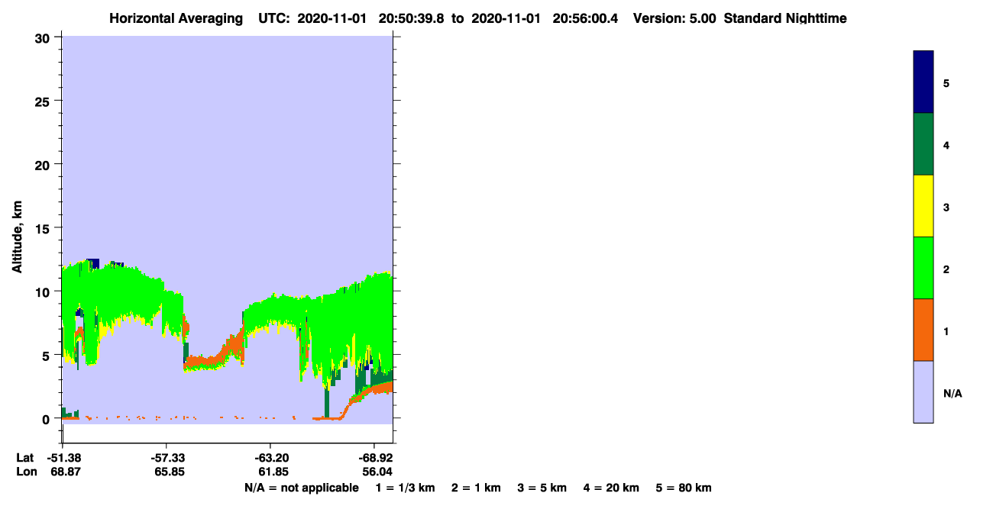Click the latitude value -68.92
The width and height of the screenshot is (993, 509).
pyautogui.click(x=374, y=457)
